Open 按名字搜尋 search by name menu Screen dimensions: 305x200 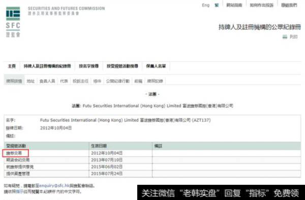[88, 66]
